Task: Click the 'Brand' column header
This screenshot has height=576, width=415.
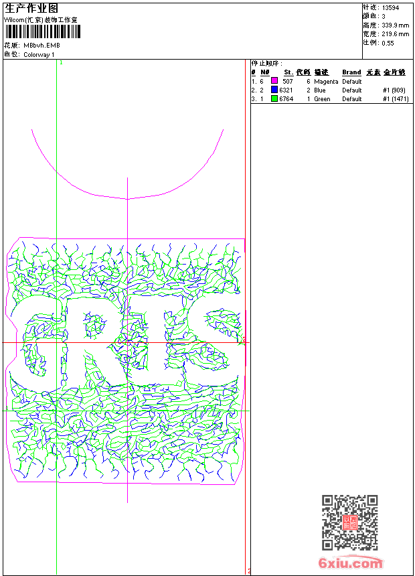Action: (351, 72)
